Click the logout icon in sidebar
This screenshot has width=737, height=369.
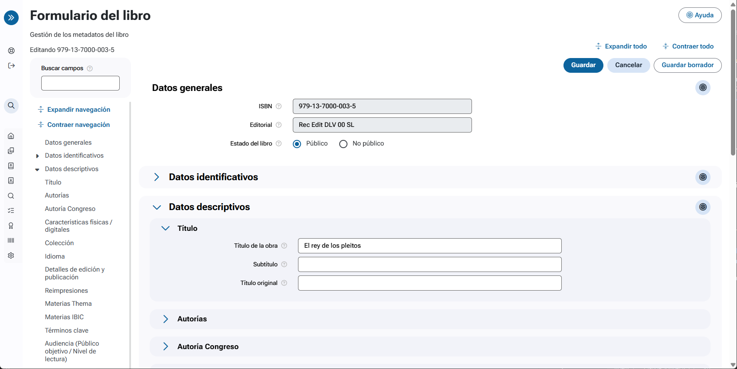[11, 66]
